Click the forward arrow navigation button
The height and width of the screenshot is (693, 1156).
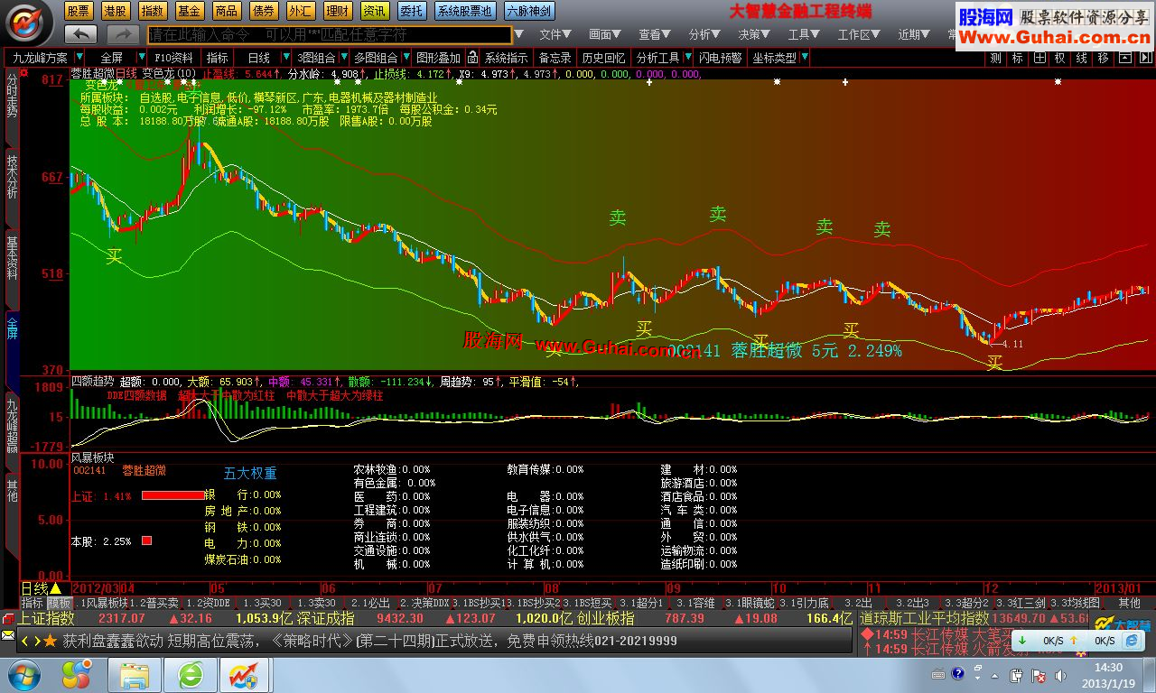coord(122,34)
